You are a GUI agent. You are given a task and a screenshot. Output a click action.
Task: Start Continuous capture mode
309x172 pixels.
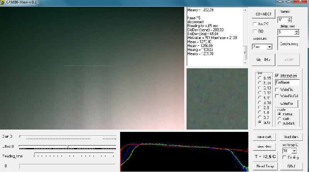pyautogui.click(x=289, y=44)
